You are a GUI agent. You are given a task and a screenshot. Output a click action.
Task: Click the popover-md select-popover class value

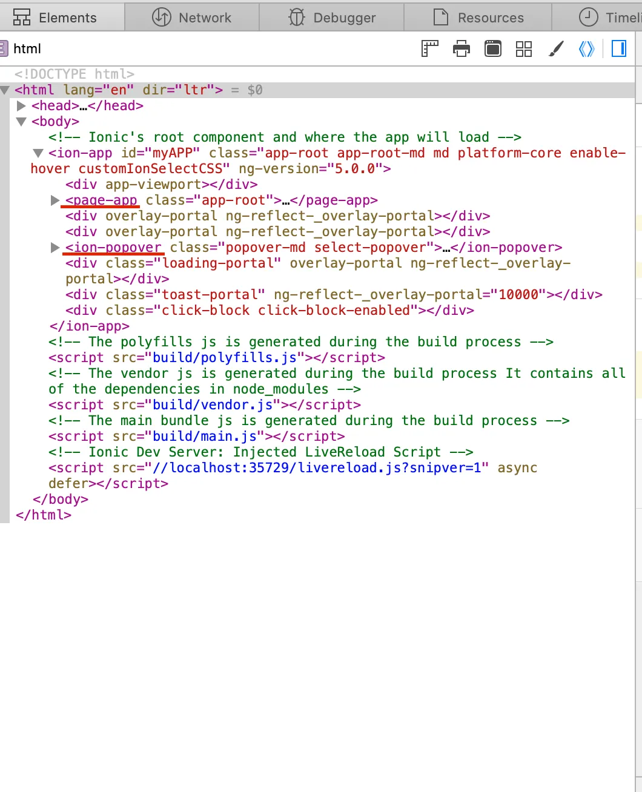pos(326,247)
